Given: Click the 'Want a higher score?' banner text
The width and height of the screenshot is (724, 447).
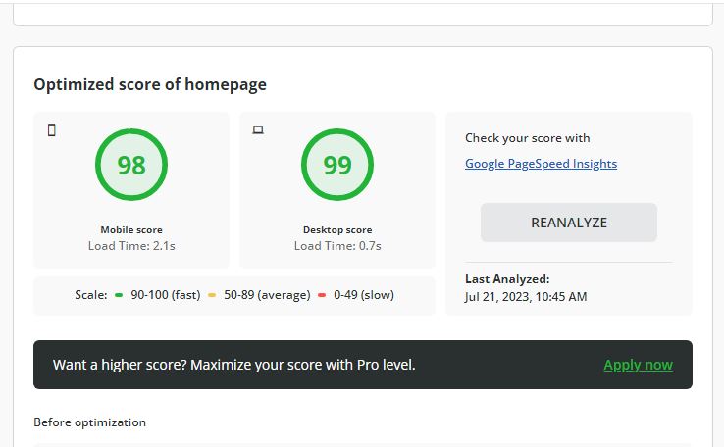Looking at the screenshot, I should tap(234, 365).
